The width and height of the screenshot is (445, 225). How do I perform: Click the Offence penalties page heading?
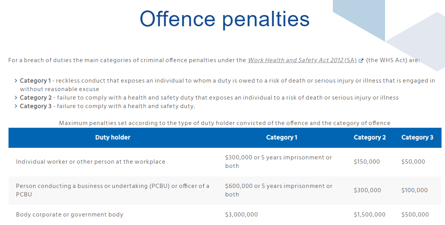tap(225, 19)
